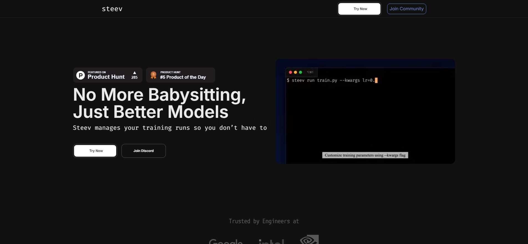This screenshot has height=244, width=528.
Task: Open Join Community in the header
Action: (x=406, y=9)
